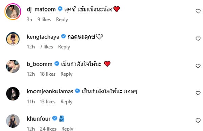Open the kengtachaya username link
Screen dimensions: 203x131
(43, 37)
